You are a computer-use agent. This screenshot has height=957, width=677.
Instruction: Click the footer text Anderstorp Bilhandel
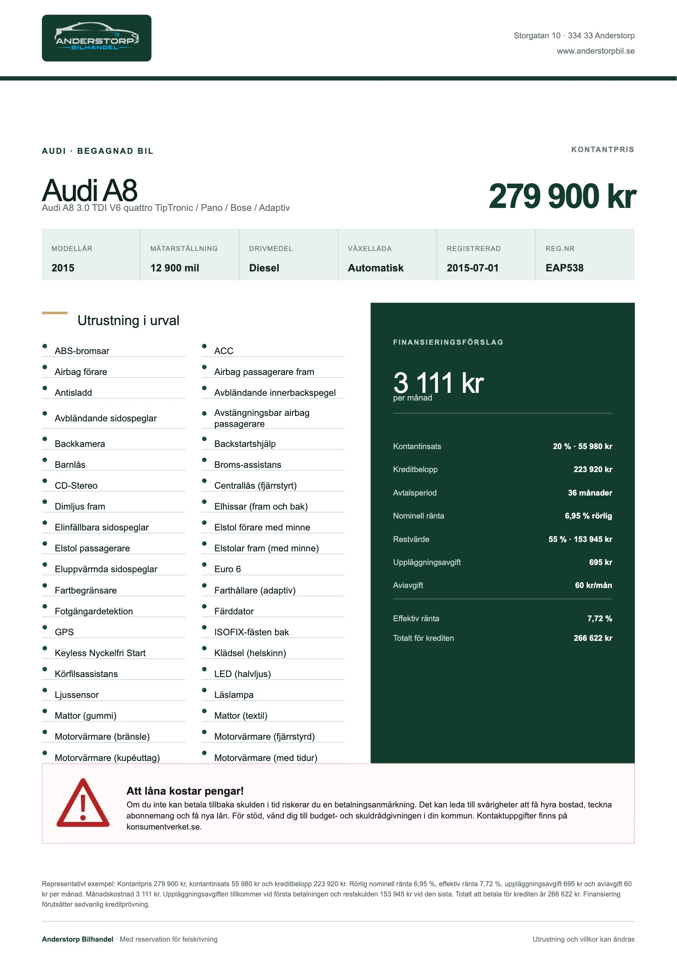pyautogui.click(x=78, y=939)
